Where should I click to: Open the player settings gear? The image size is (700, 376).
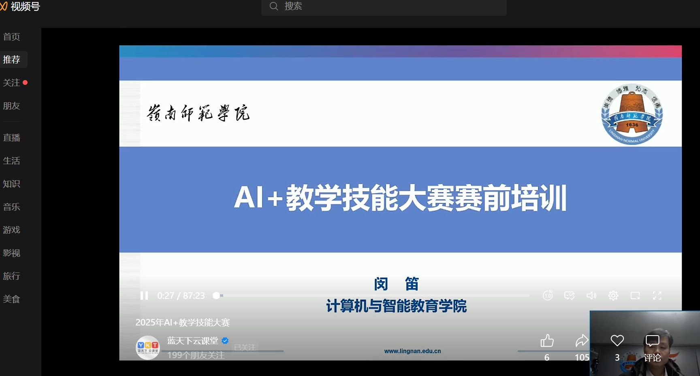coord(613,296)
